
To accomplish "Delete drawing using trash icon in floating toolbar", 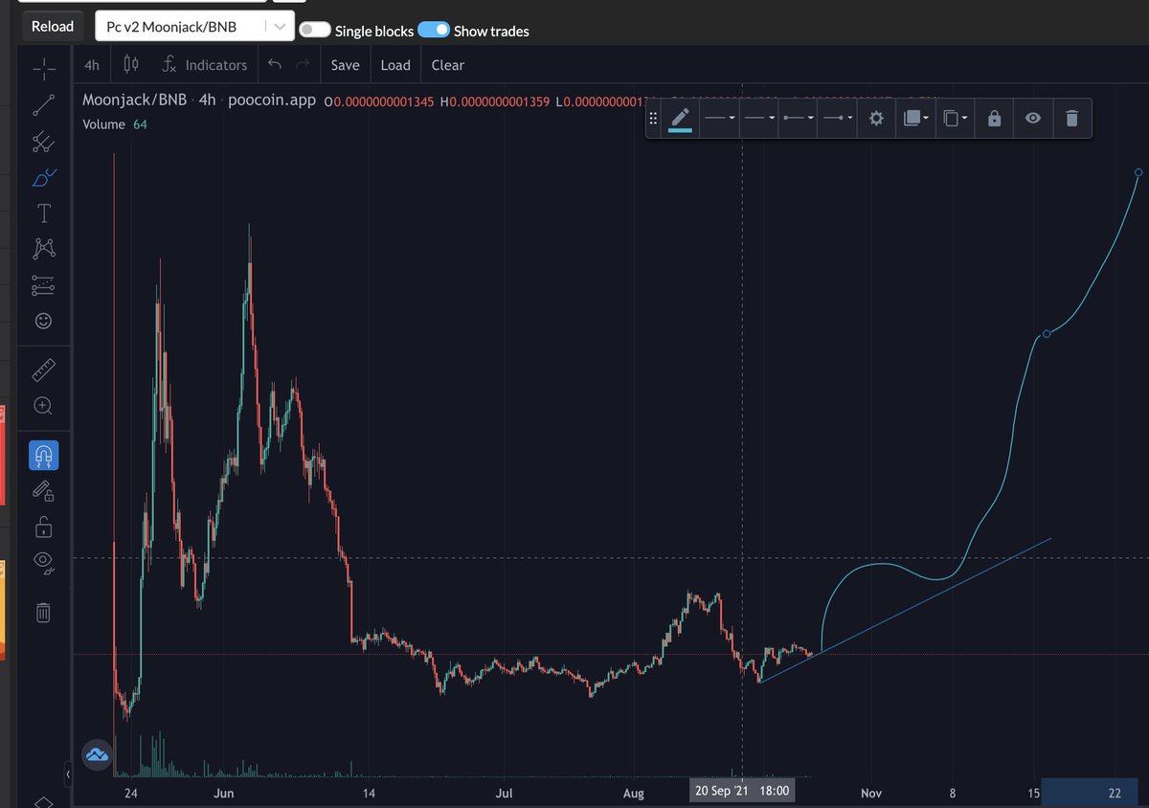I will (1071, 118).
